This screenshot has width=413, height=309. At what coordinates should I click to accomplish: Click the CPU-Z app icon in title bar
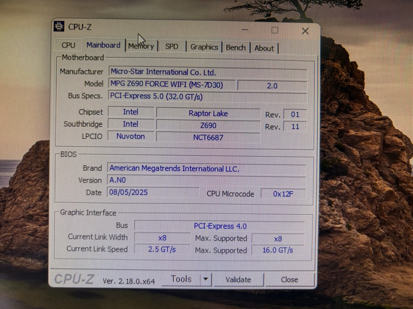pyautogui.click(x=59, y=26)
